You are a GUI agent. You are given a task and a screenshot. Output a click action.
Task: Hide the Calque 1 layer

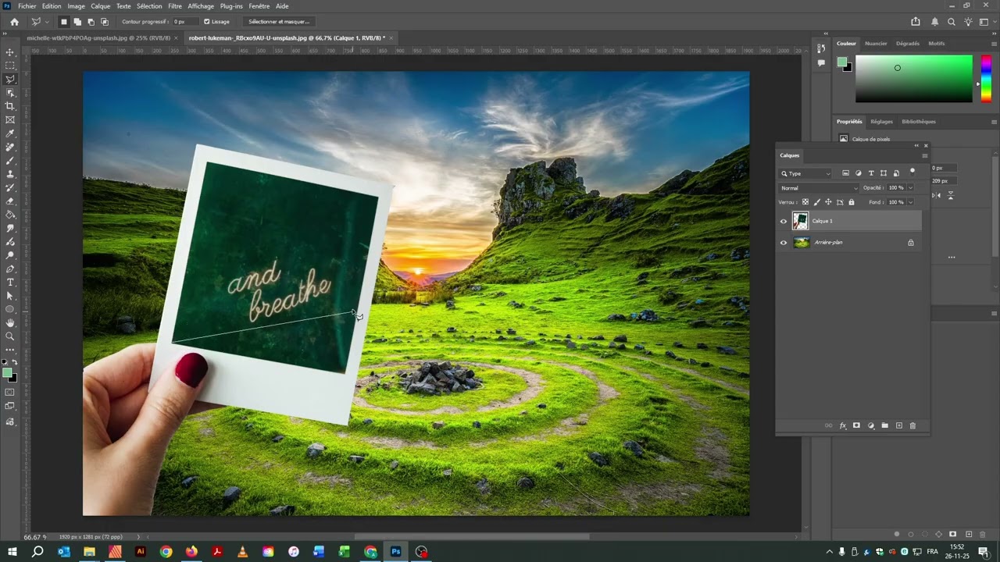coord(784,221)
